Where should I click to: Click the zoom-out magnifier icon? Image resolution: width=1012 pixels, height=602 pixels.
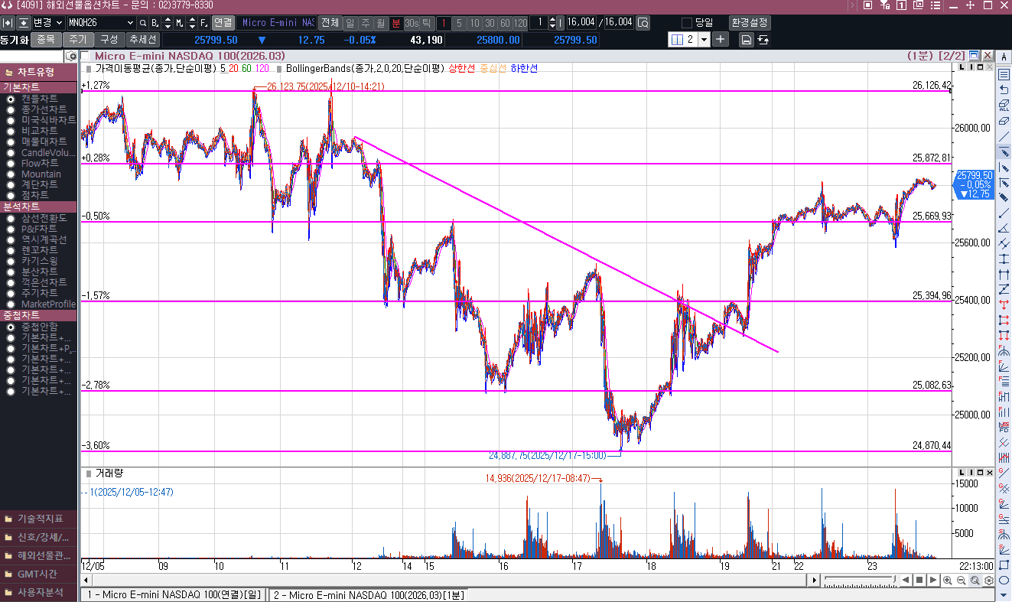pos(961,581)
